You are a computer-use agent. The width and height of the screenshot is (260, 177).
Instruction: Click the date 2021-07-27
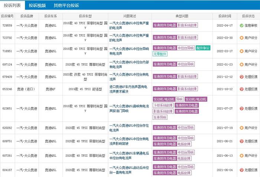coord(225,109)
